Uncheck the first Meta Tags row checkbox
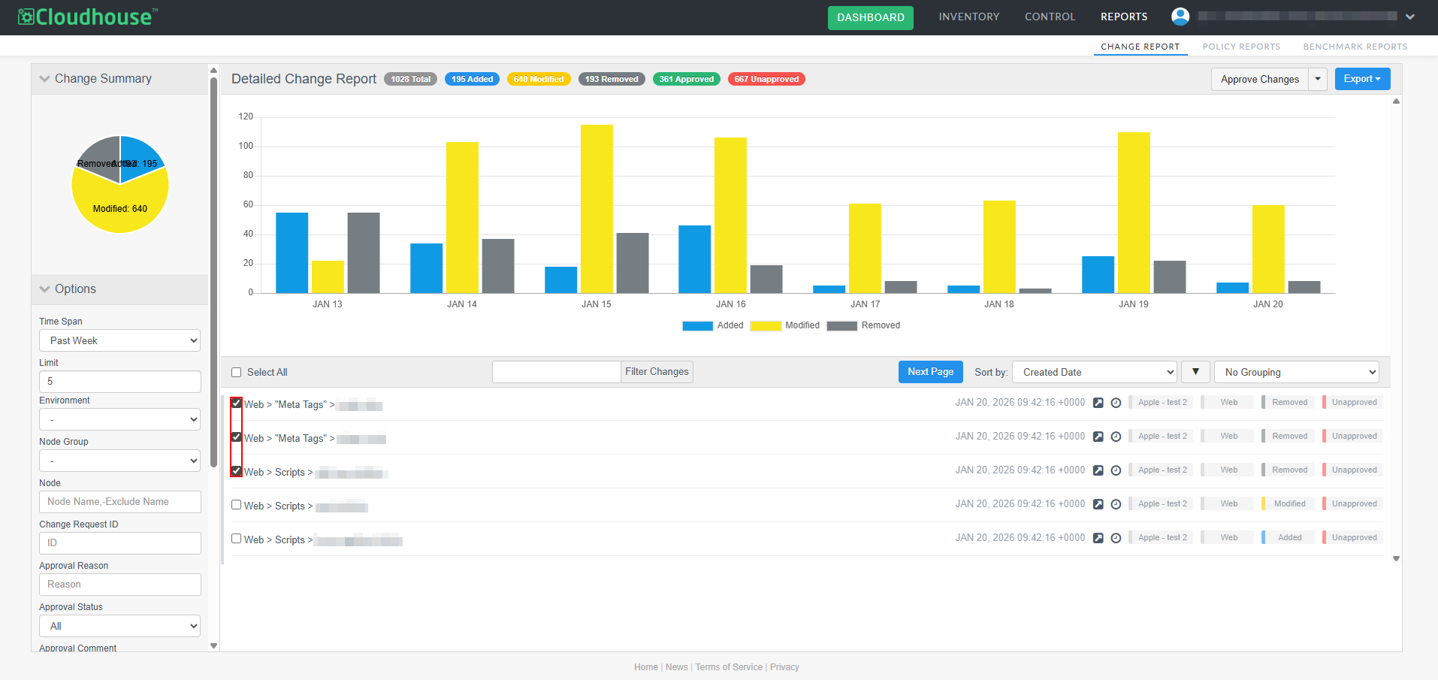1438x680 pixels. 237,403
